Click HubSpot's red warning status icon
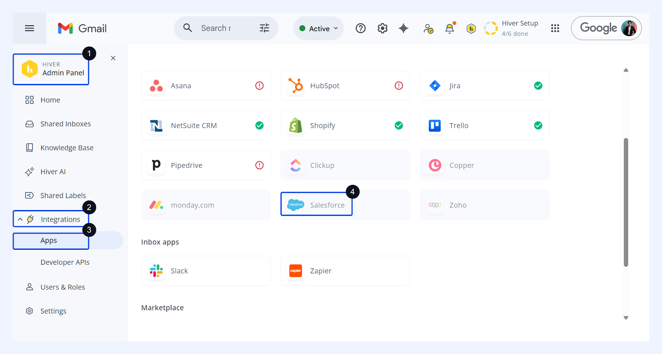The width and height of the screenshot is (662, 354). click(x=399, y=86)
